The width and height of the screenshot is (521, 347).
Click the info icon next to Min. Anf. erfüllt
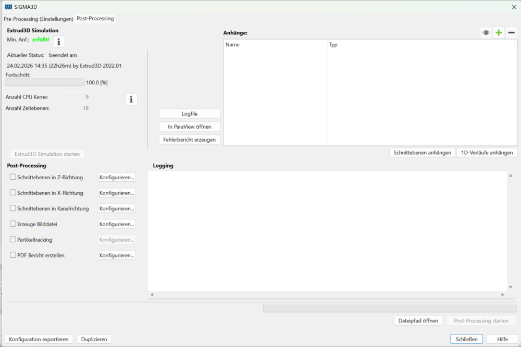pyautogui.click(x=59, y=42)
